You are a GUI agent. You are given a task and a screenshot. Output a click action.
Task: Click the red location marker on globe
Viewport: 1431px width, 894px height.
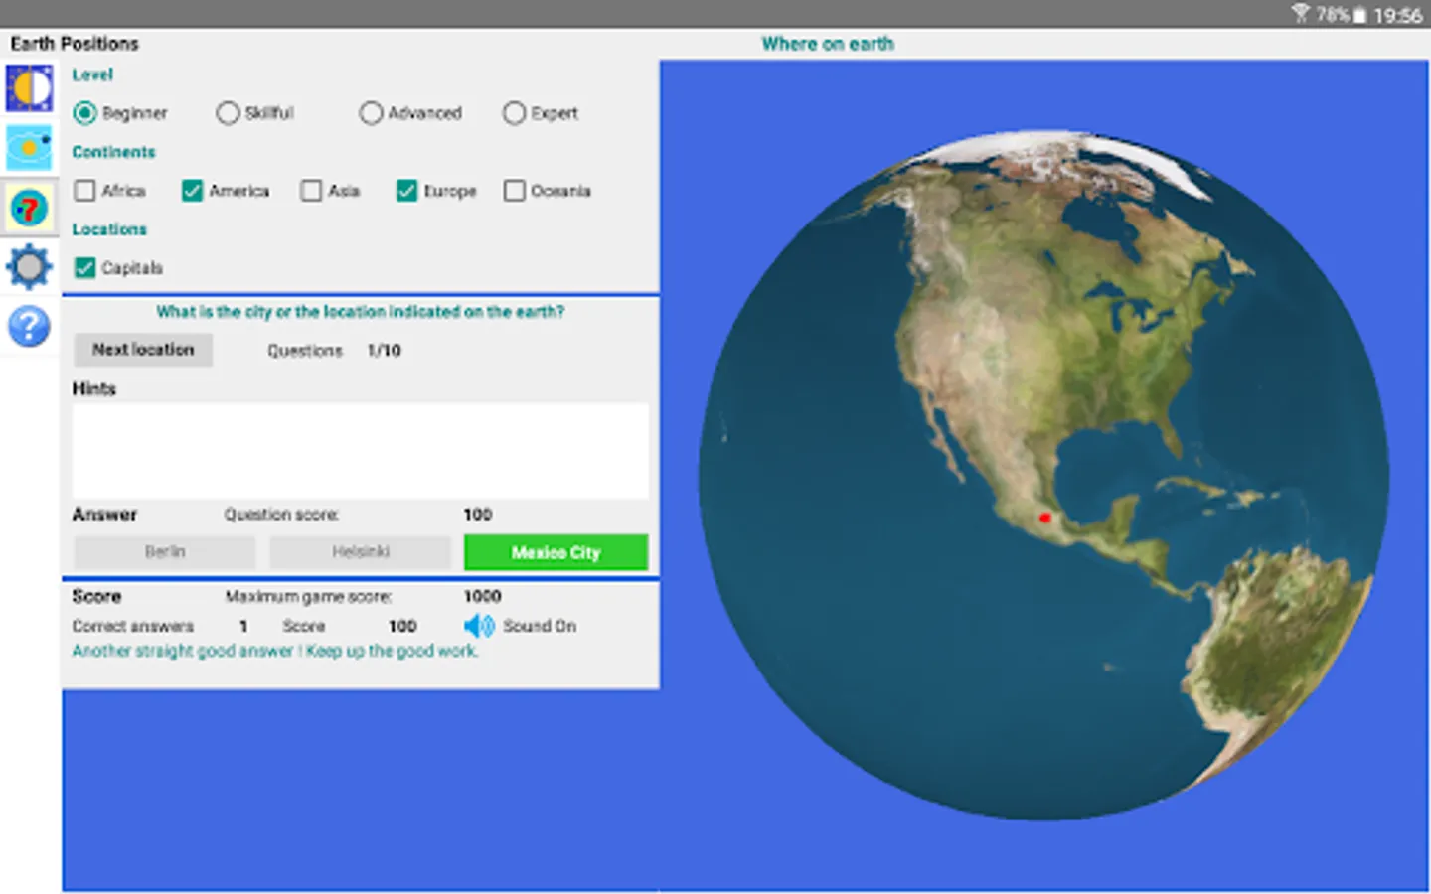[1044, 518]
